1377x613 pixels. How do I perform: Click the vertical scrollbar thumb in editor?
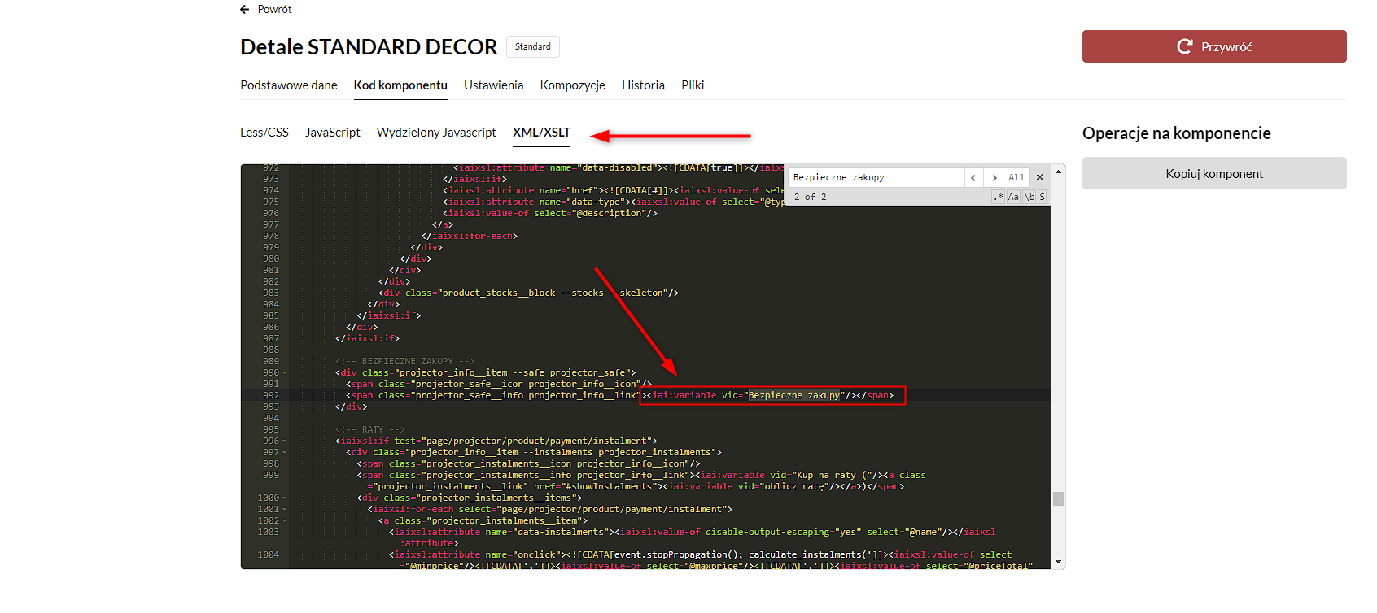click(x=1058, y=498)
